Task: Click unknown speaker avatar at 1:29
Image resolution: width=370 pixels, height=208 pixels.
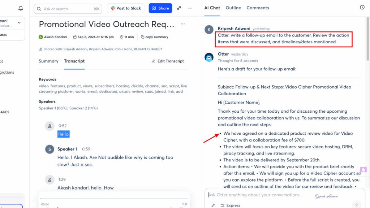Action: click(x=50, y=180)
